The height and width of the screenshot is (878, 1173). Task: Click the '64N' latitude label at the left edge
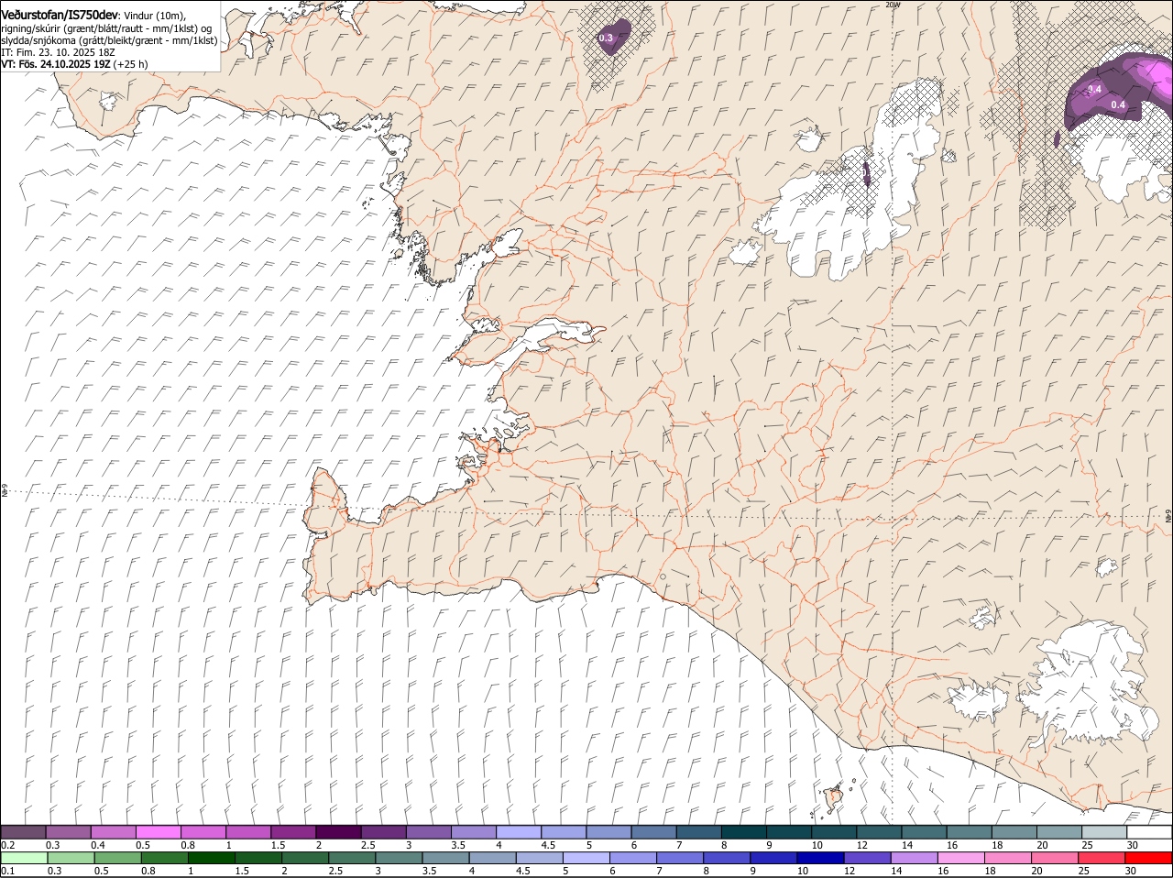(x=5, y=492)
